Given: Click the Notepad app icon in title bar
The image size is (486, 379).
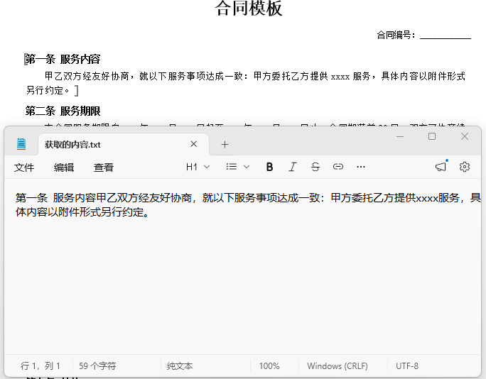Looking at the screenshot, I should pos(21,144).
